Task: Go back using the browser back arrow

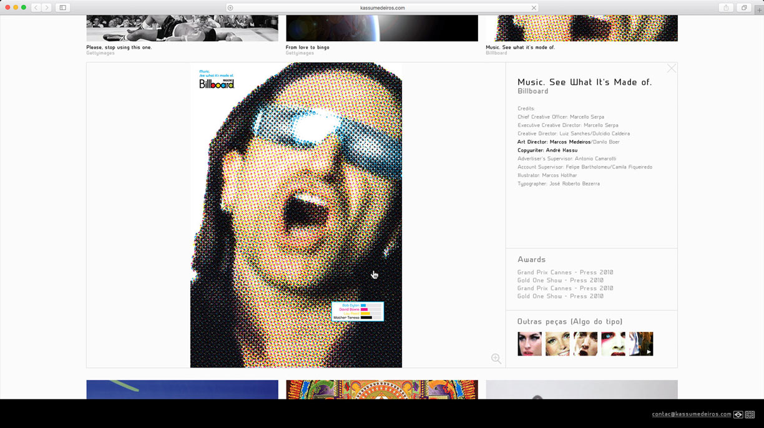Action: 36,7
